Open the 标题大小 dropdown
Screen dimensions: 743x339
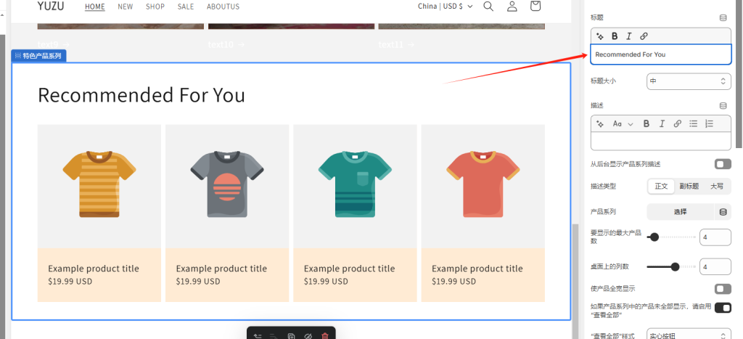688,81
